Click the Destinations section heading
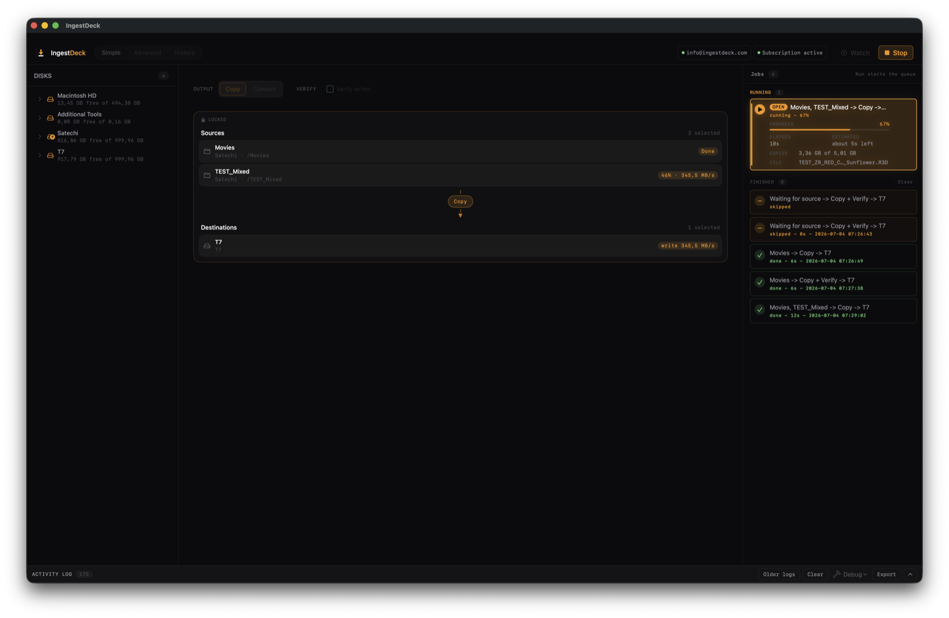The width and height of the screenshot is (949, 618). (x=218, y=228)
